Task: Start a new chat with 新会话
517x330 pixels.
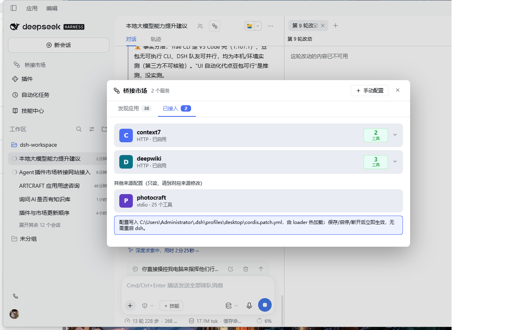Action: [x=59, y=45]
